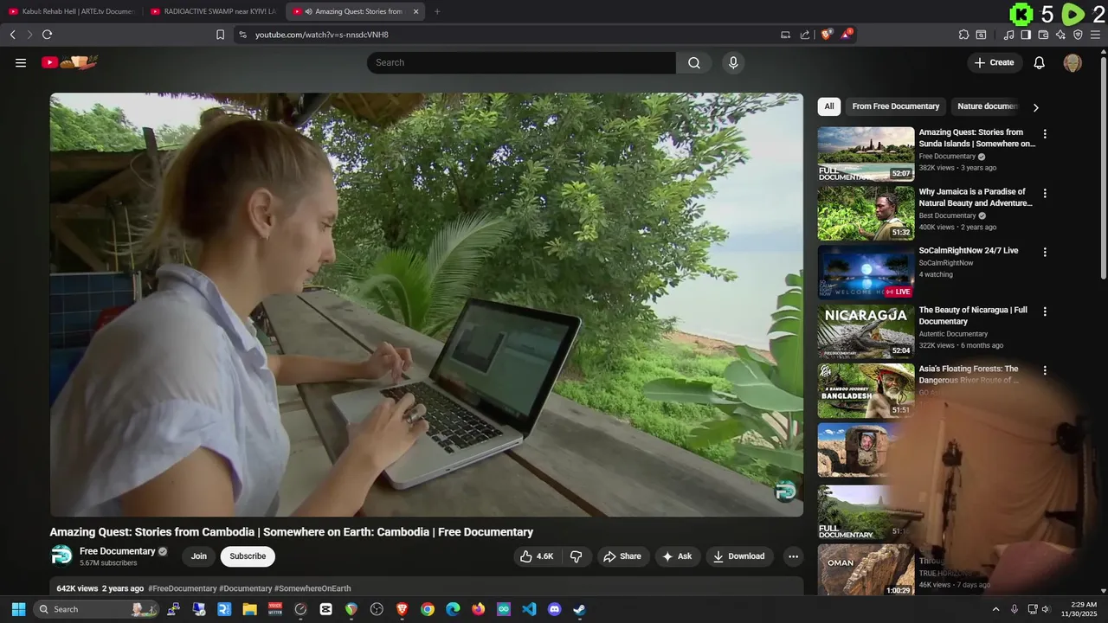Screen dimensions: 1108x623
Task: Click the Free Documentary channel avatar
Action: tap(61, 556)
